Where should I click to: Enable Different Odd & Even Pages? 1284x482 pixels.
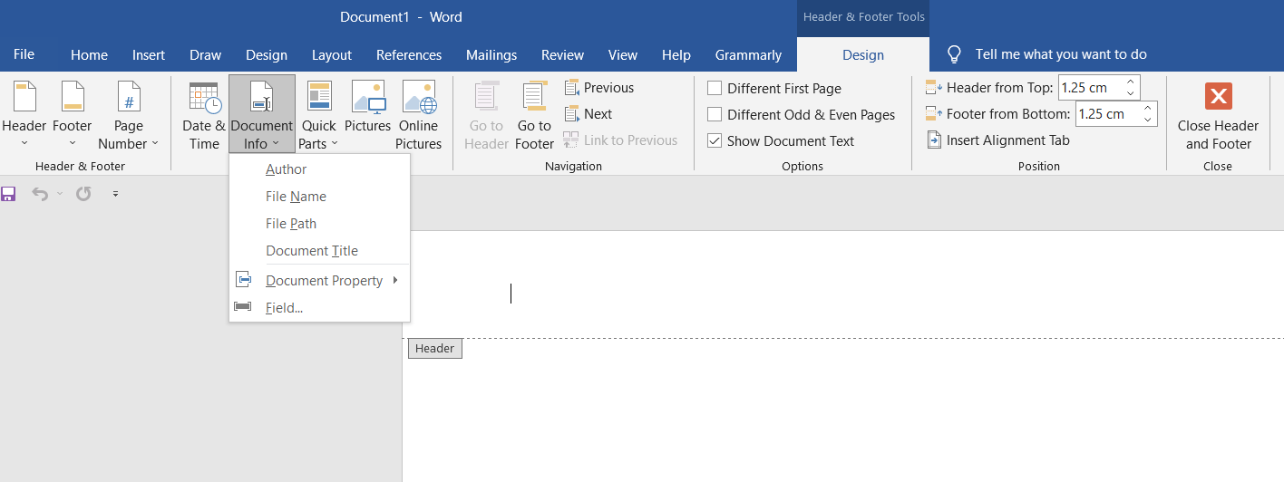715,115
